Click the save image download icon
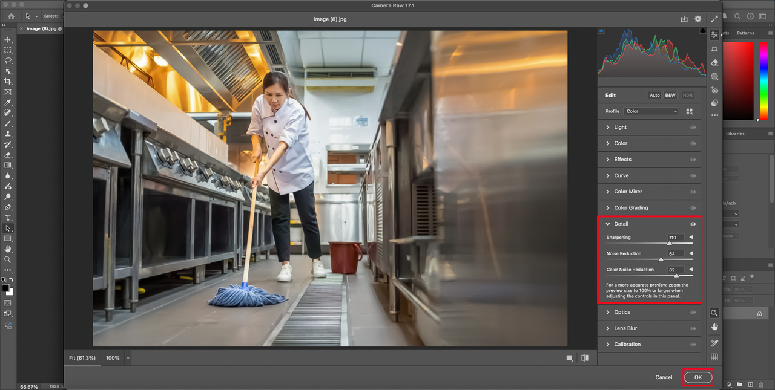Viewport: 775px width, 390px height. coord(684,19)
